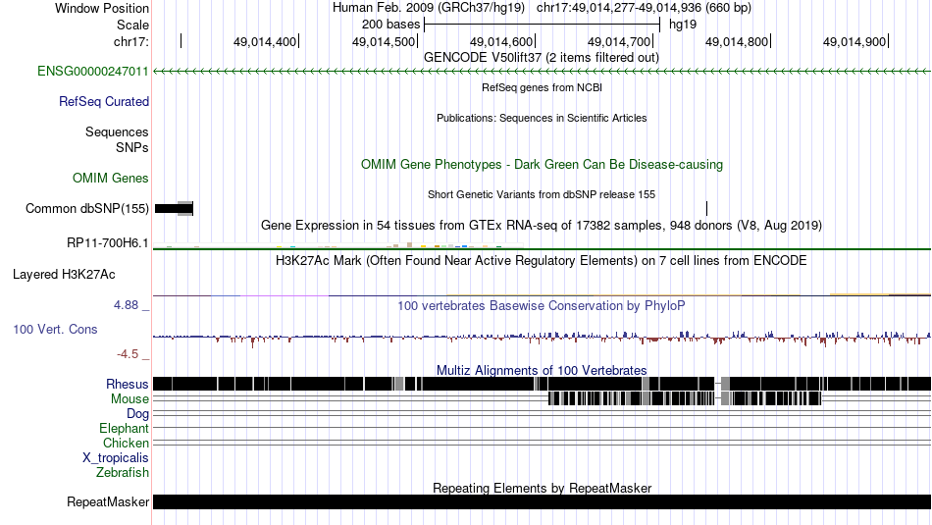This screenshot has height=525, width=932.
Task: Click Repeating Elements by RepeatMasker title
Action: (542, 488)
